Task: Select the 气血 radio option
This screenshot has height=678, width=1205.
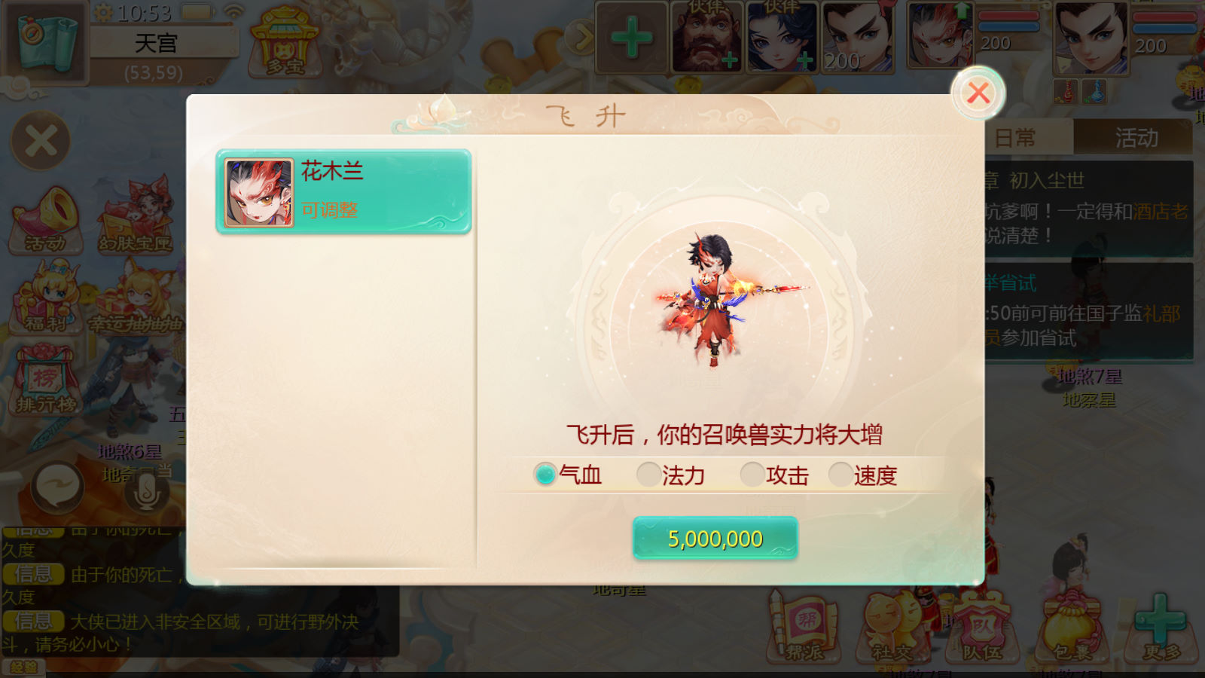Action: click(x=568, y=475)
